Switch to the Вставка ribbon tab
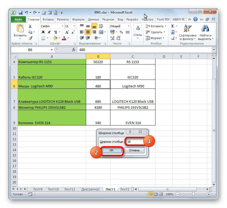Image resolution: width=227 pixels, height=208 pixels. point(48,19)
